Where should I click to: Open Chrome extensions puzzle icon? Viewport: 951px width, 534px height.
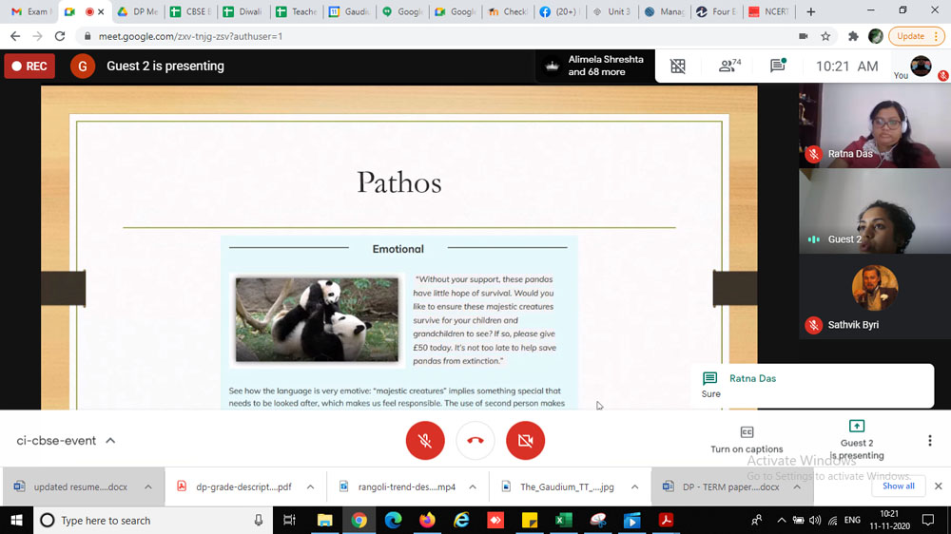point(853,36)
